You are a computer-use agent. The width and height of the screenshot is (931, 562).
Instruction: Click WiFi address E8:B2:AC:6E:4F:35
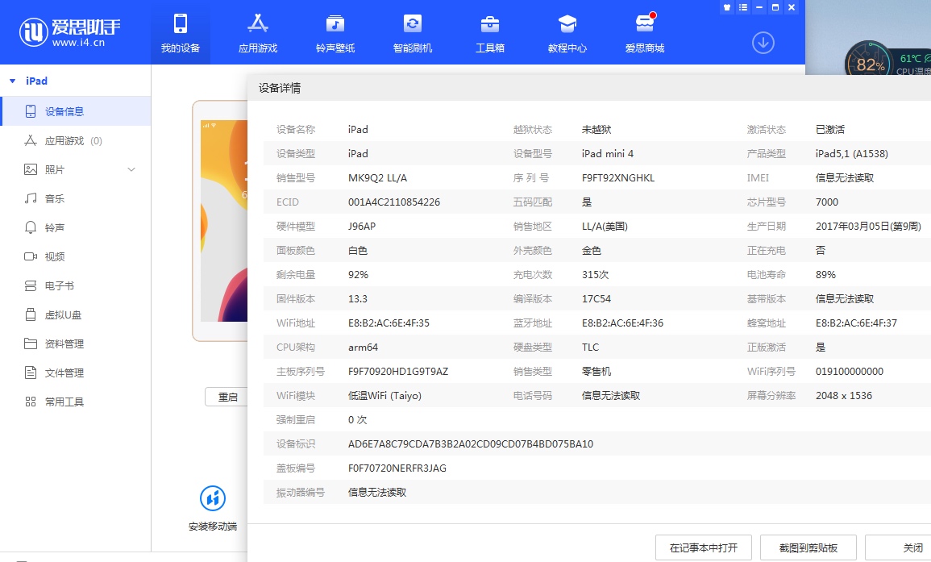pos(389,323)
